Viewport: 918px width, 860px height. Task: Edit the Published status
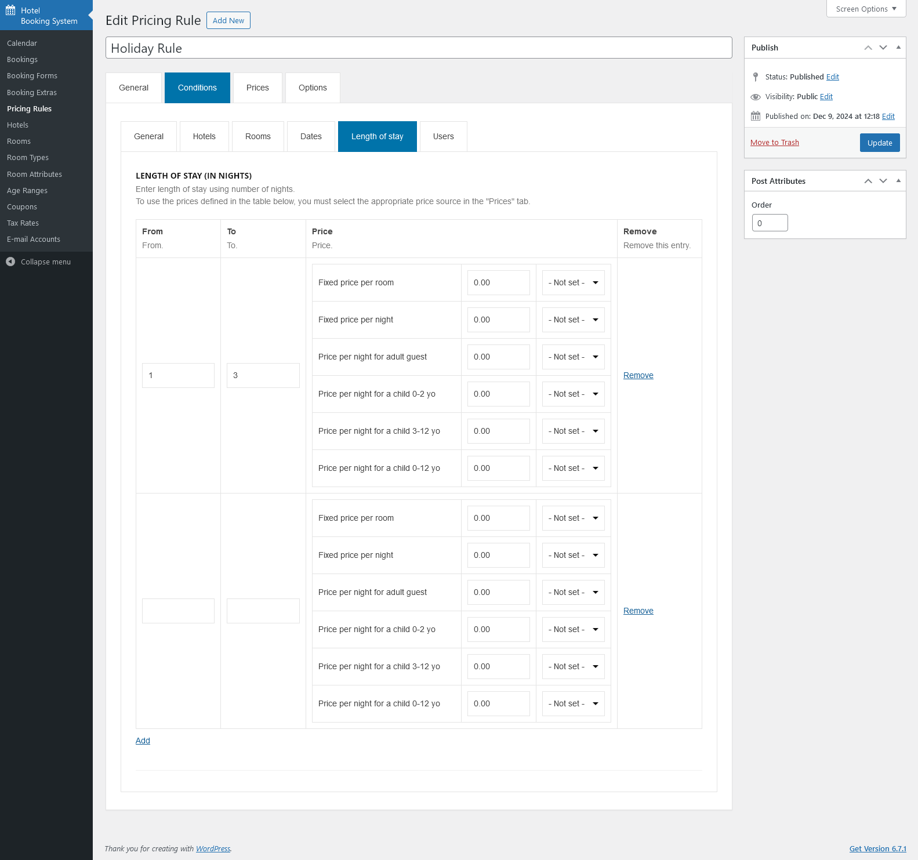pos(833,77)
